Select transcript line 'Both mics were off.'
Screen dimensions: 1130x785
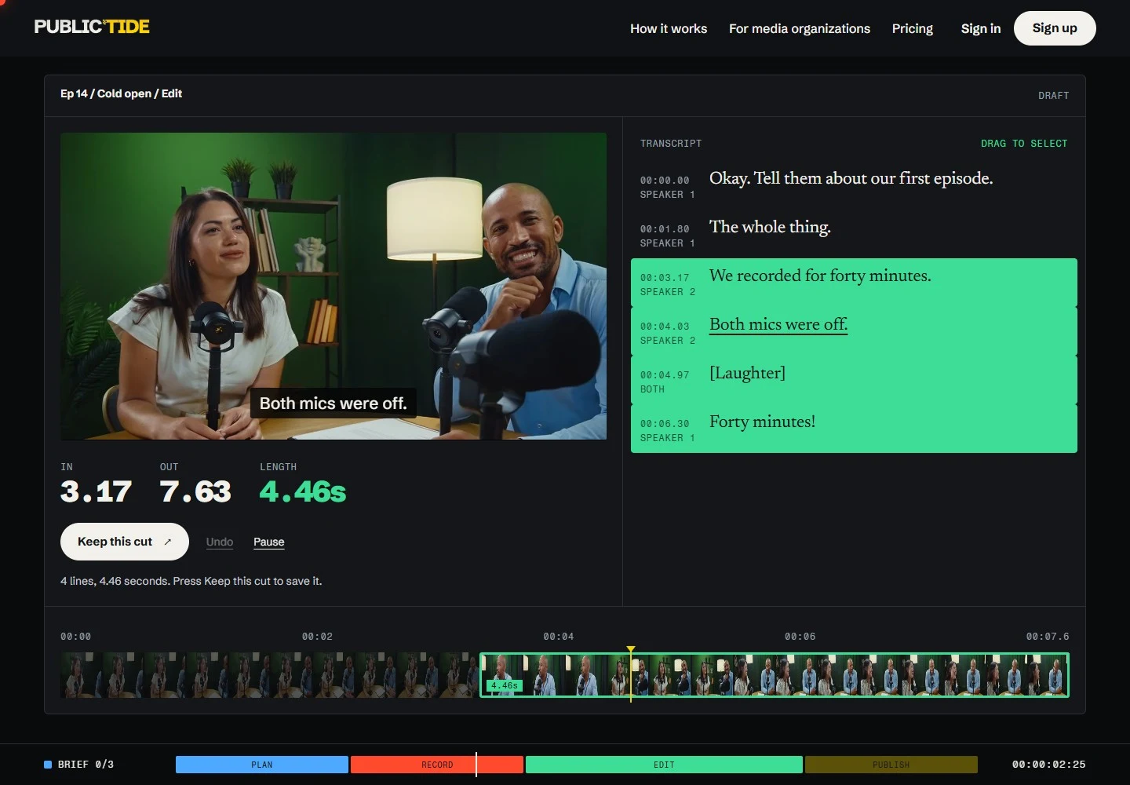854,331
